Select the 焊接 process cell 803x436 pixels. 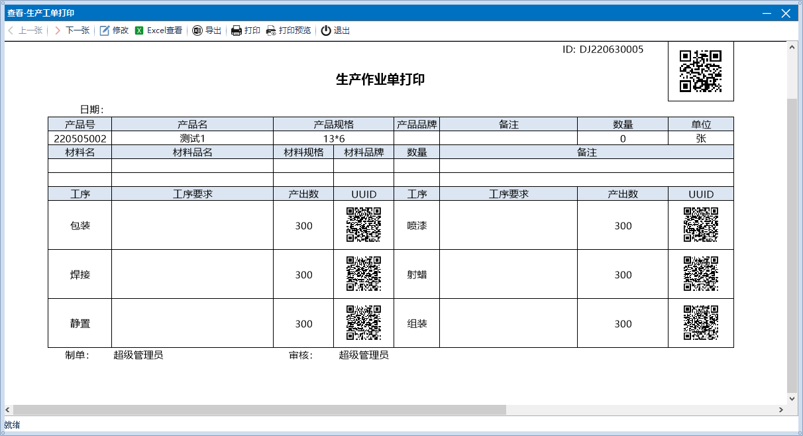(x=80, y=274)
